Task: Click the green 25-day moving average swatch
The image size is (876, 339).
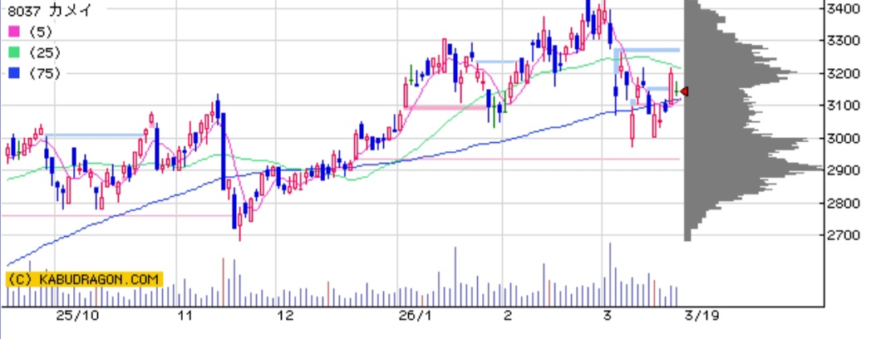Action: tap(12, 52)
